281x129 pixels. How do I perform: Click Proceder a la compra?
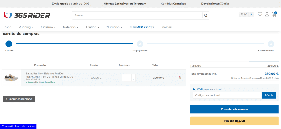tap(234, 109)
